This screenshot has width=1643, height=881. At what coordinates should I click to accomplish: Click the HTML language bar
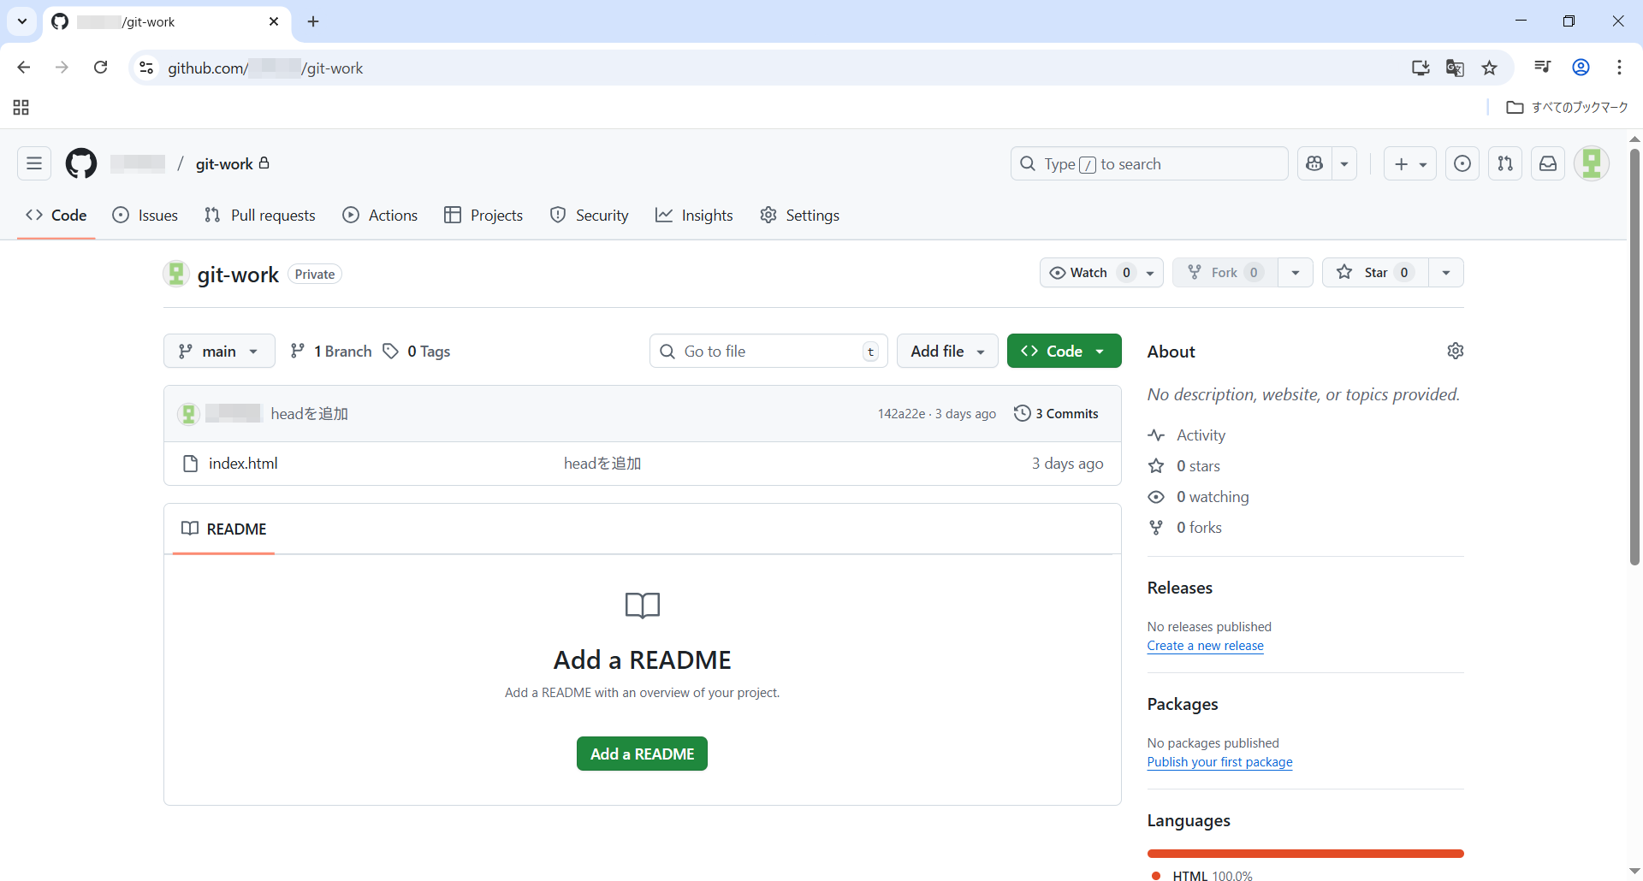click(x=1305, y=854)
